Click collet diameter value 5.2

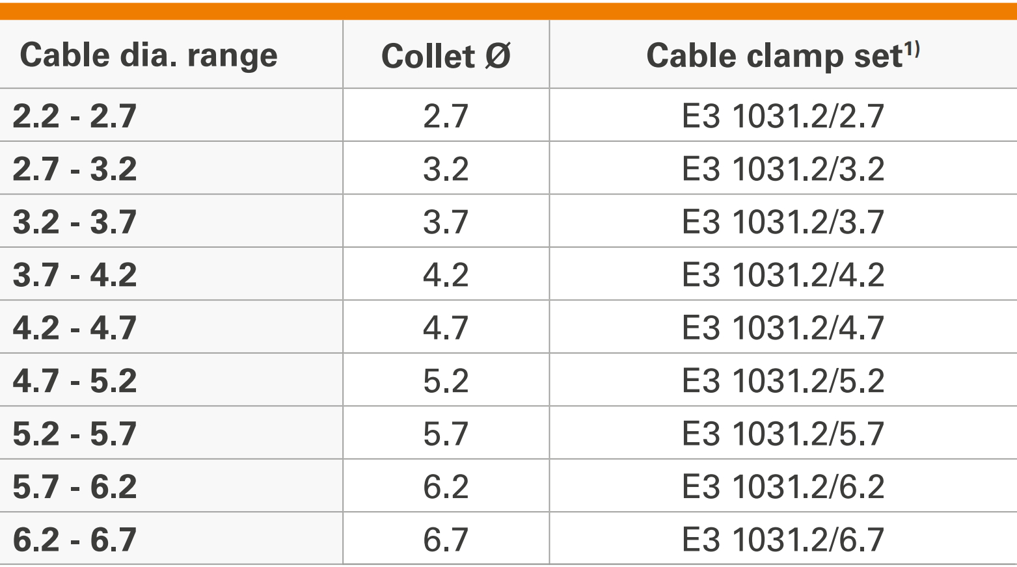click(x=446, y=381)
